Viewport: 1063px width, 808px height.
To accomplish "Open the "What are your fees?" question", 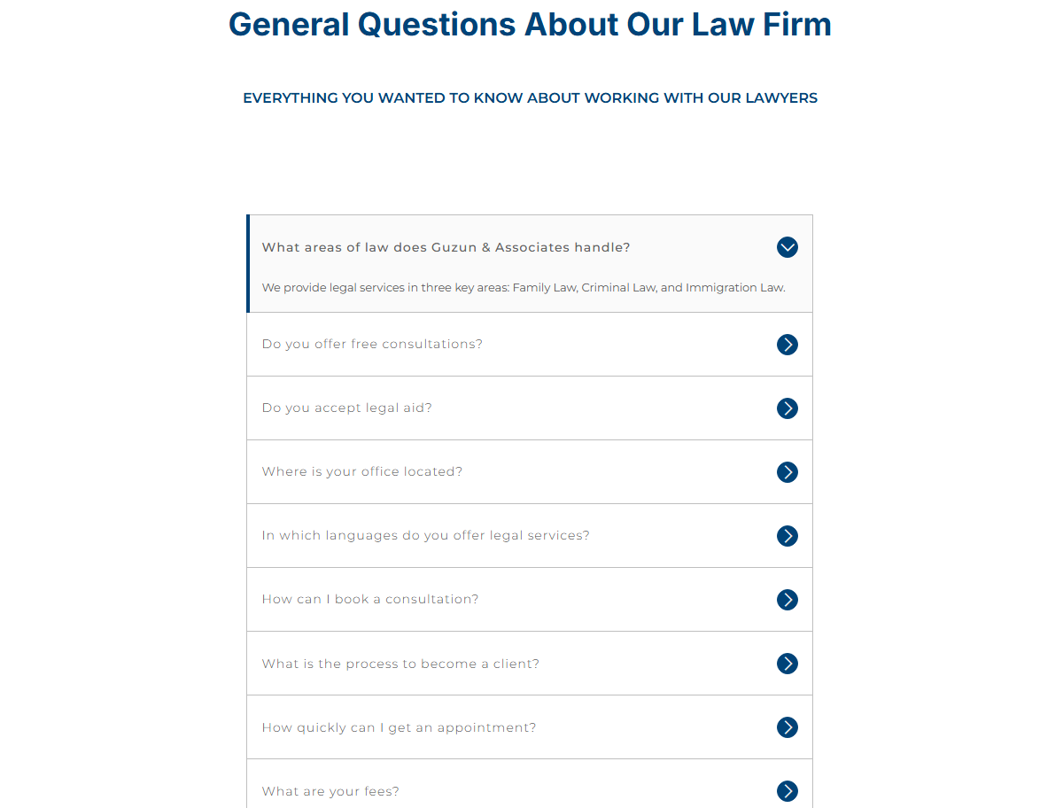I will tap(530, 784).
